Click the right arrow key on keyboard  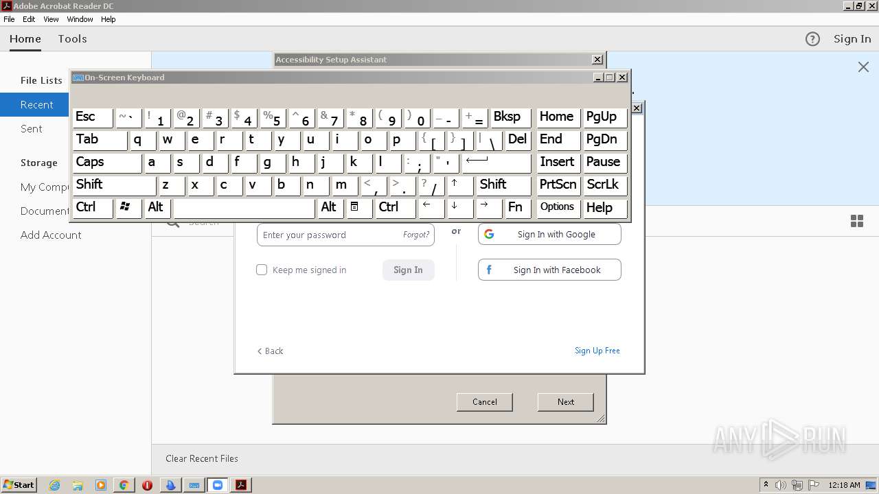[x=489, y=207]
